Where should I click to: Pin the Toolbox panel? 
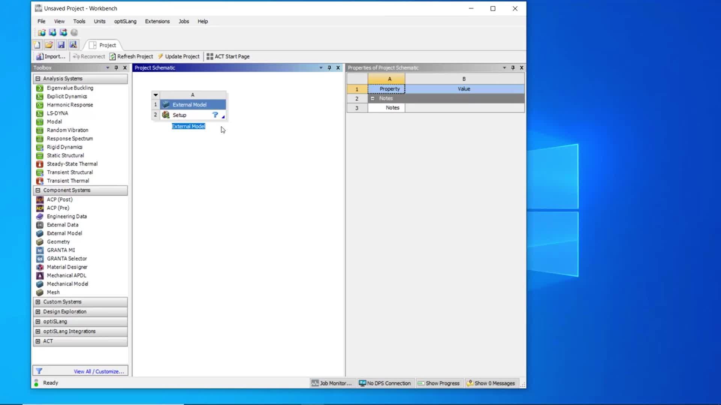(x=116, y=68)
